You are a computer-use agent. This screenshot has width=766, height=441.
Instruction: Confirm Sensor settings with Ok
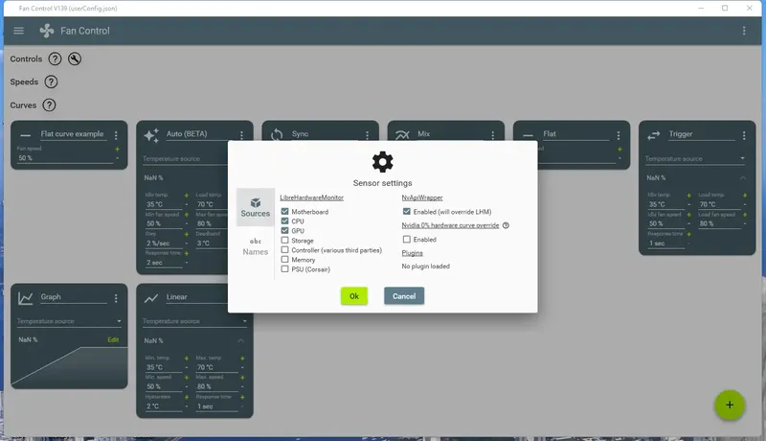click(354, 296)
